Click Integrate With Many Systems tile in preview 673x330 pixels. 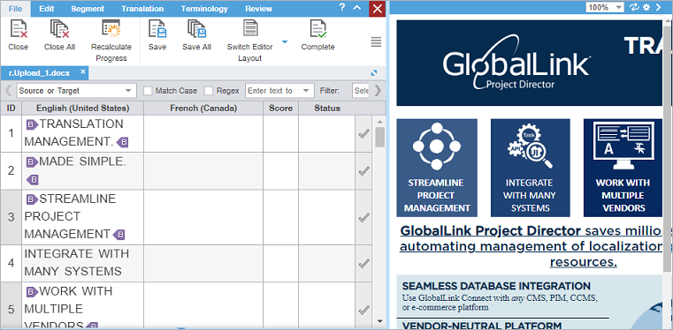tap(531, 168)
